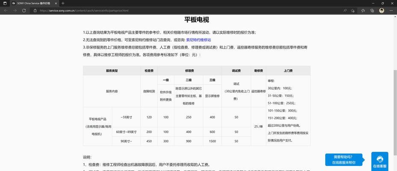The image size is (397, 171).
Task: Click the 调试费 column header
Action: click(236, 71)
